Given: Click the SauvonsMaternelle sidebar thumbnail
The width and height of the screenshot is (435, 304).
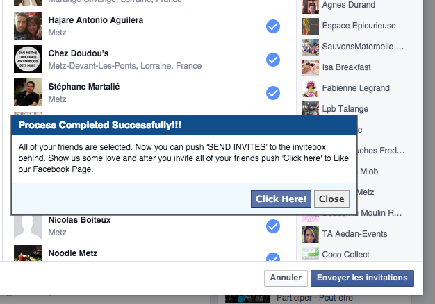Looking at the screenshot, I should click(311, 47).
